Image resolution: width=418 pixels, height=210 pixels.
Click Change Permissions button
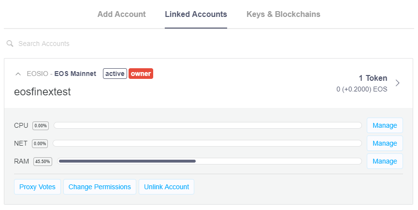tap(100, 187)
